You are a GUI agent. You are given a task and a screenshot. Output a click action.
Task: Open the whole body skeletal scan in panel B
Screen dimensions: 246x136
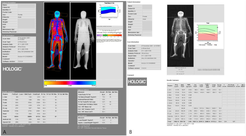180,36
